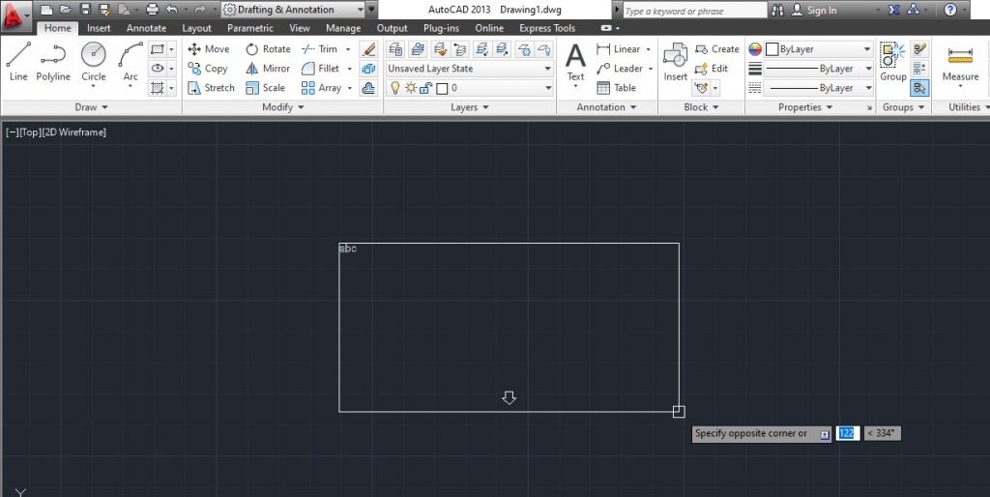The height and width of the screenshot is (497, 990).
Task: Select the Linear dimension tool
Action: (619, 48)
